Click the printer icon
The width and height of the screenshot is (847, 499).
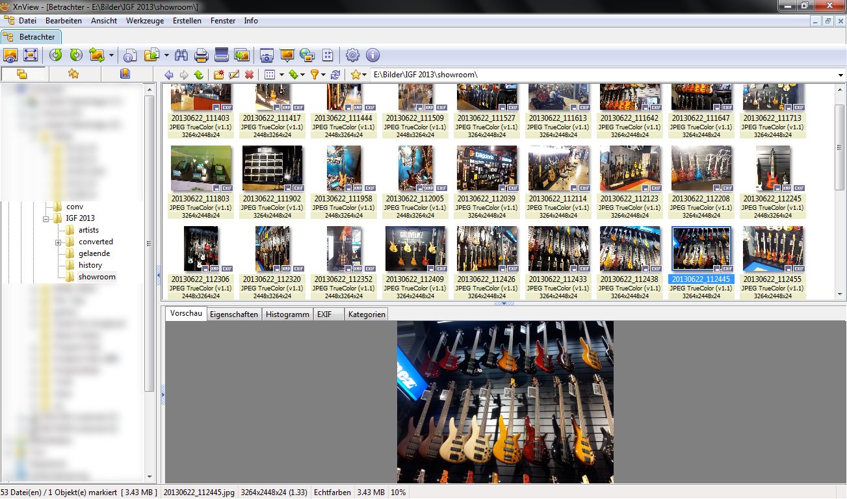point(202,55)
